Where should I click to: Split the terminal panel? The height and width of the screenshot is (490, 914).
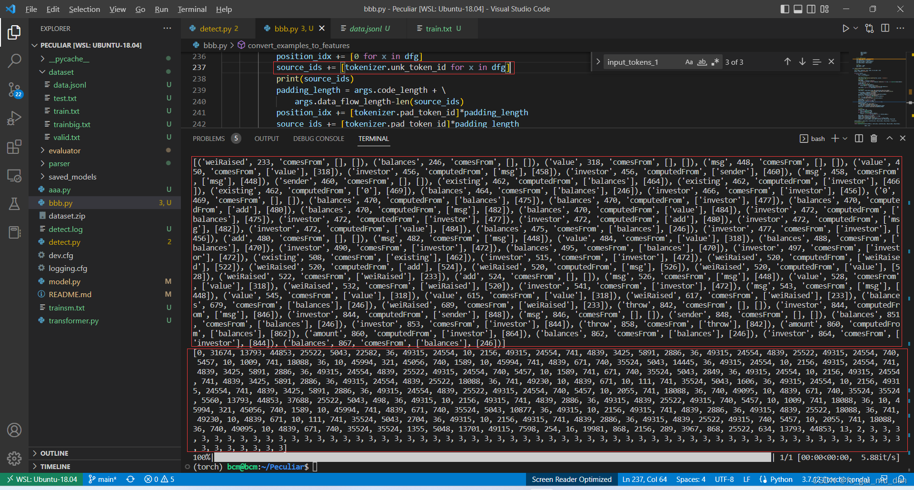(x=859, y=139)
